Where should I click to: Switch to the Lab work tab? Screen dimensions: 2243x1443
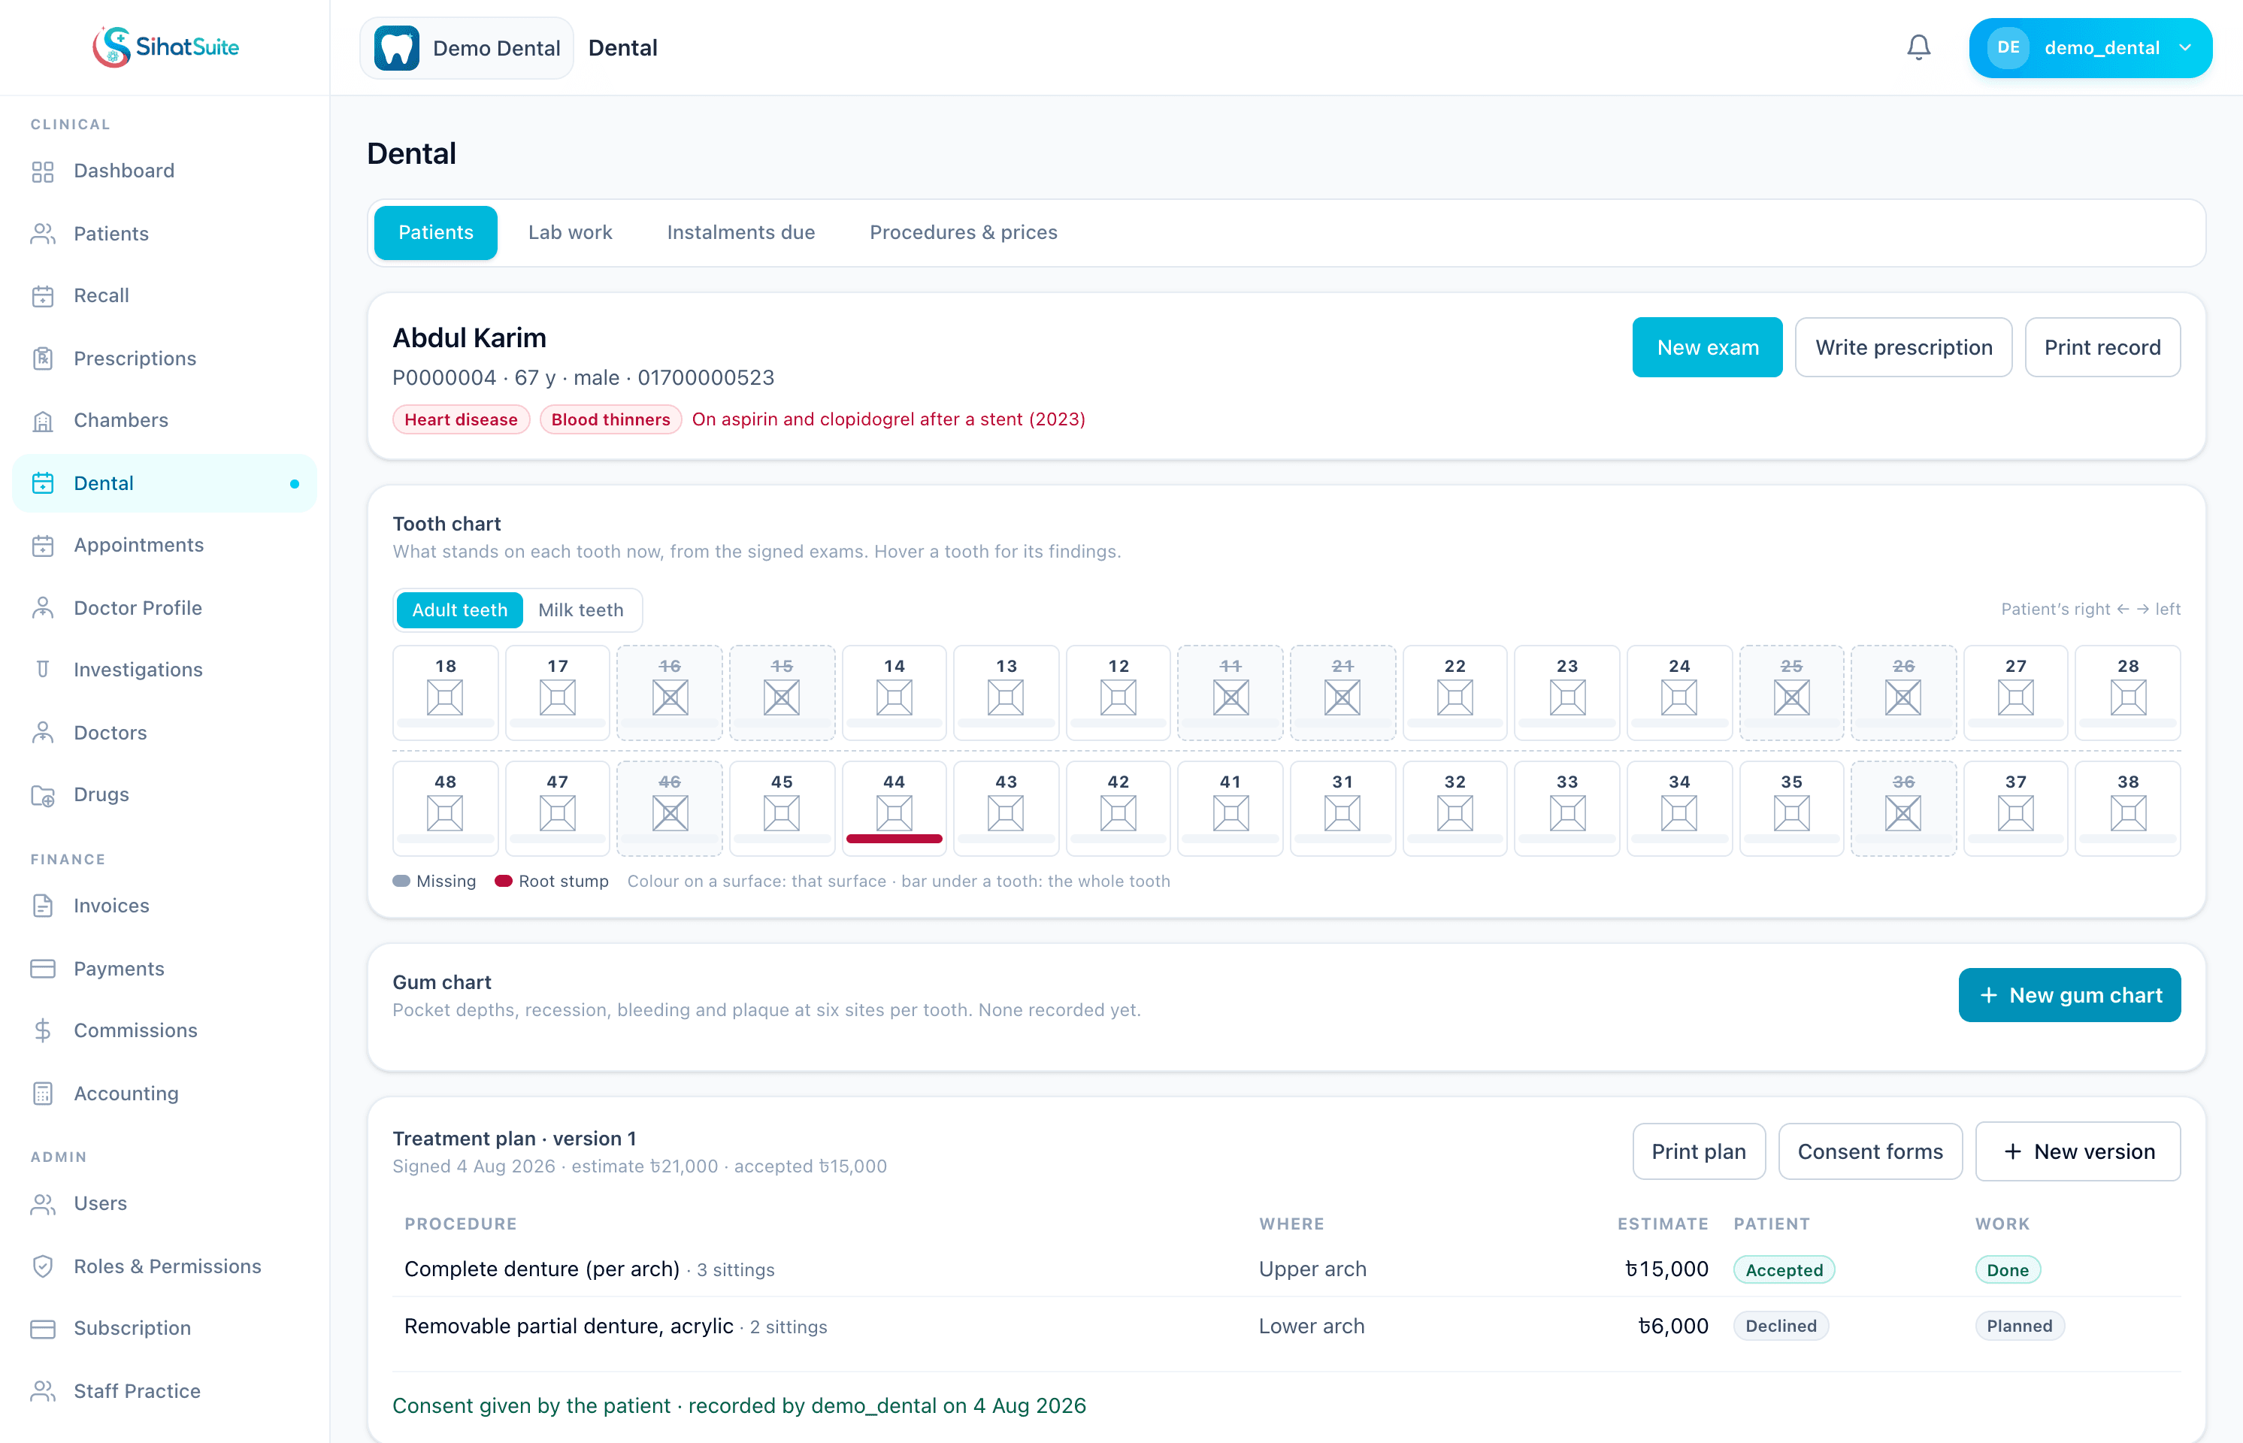point(570,232)
